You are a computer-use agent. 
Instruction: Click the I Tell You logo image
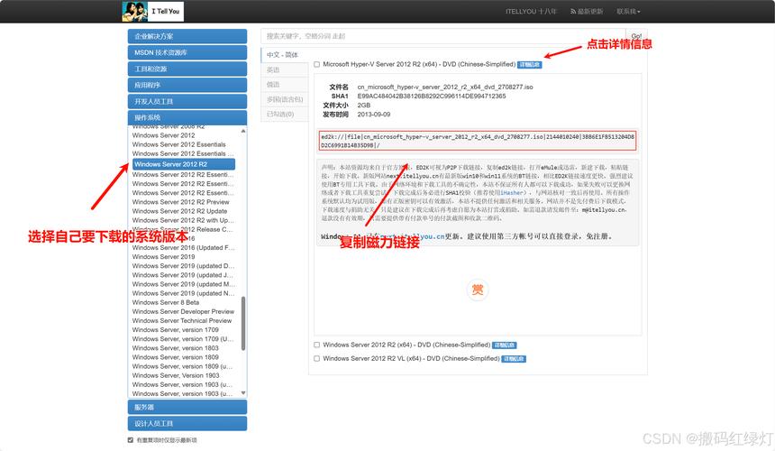coord(152,12)
